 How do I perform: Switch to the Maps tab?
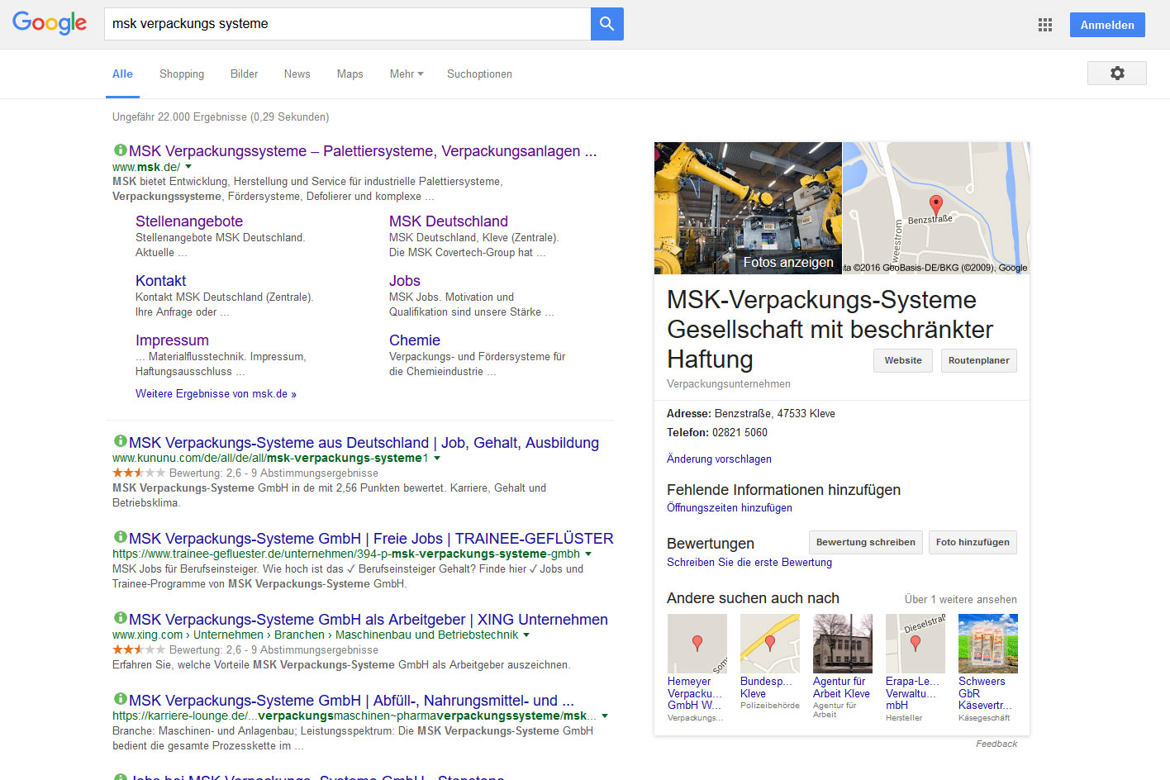350,74
